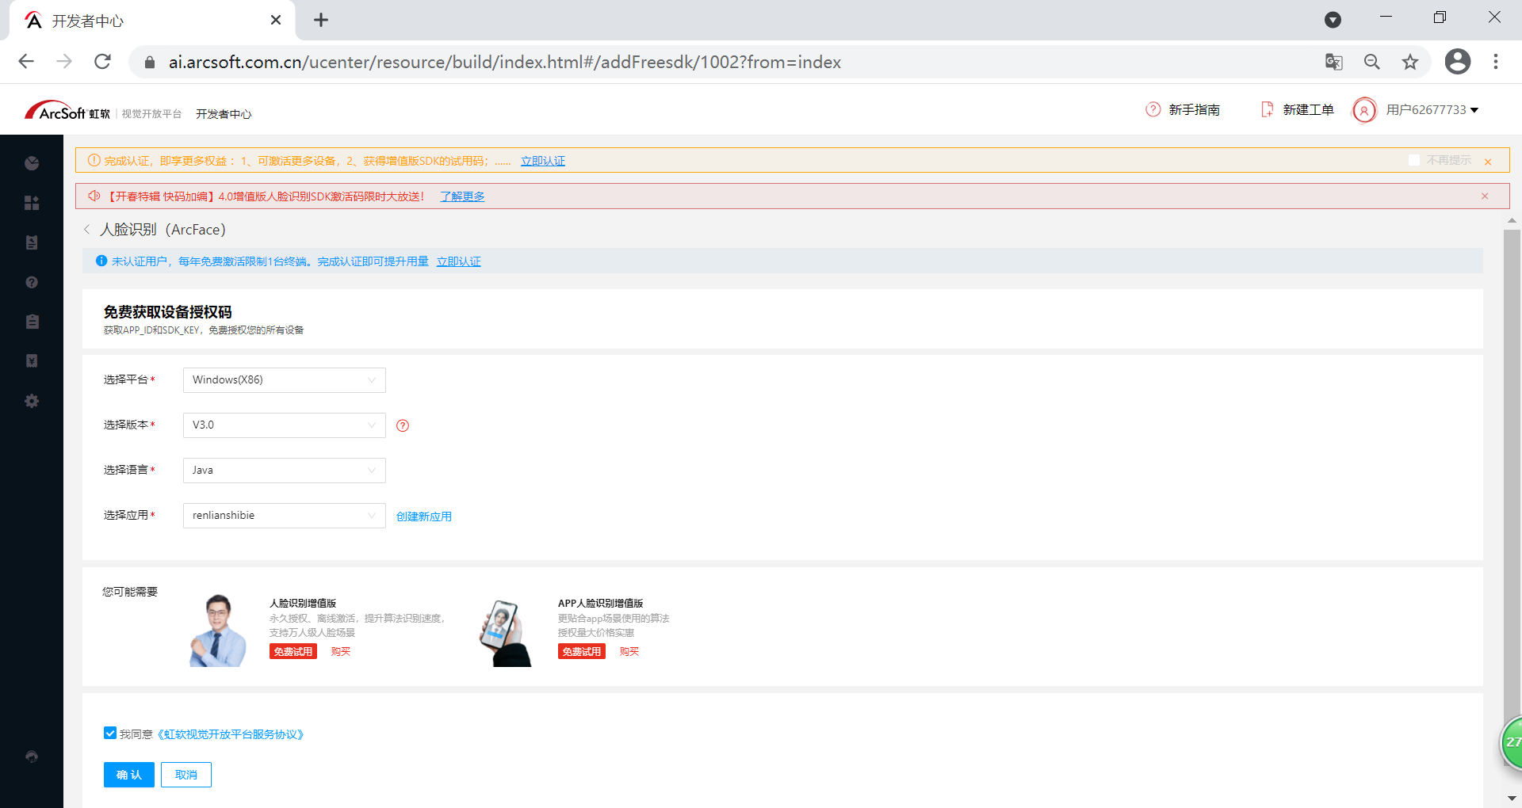Viewport: 1522px width, 808px height.
Task: Open the SDK document icon in sidebar
Action: click(x=32, y=242)
